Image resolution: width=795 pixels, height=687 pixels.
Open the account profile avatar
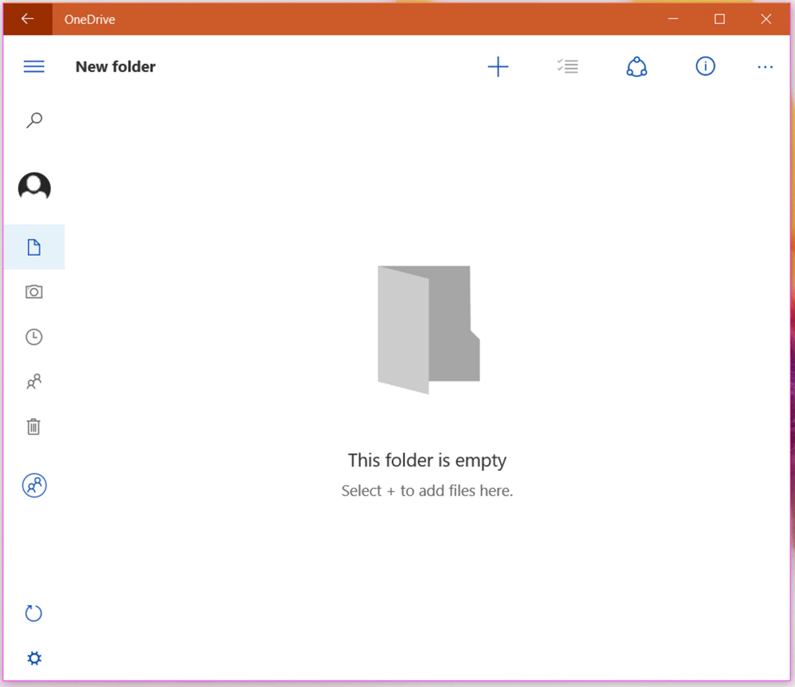pos(34,187)
